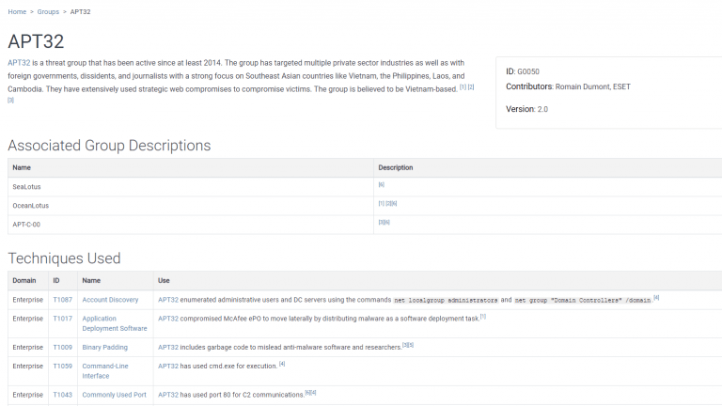722x406 pixels.
Task: Go to the Commonly Used Port technique
Action: tap(114, 395)
